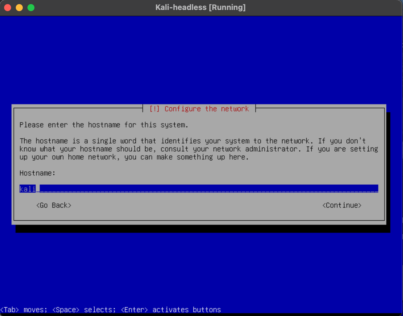Viewport: 403px width, 316px height.
Task: Close the Kali-headless VM window
Action: [x=8, y=8]
